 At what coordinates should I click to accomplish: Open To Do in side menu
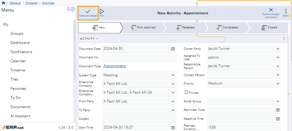(15, 98)
